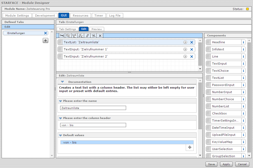Add a new default value entry
Screen dimensions: 253x168
[189, 147]
